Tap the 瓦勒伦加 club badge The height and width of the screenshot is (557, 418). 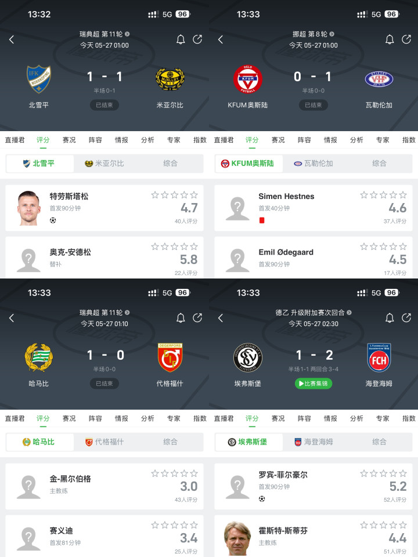pos(379,79)
